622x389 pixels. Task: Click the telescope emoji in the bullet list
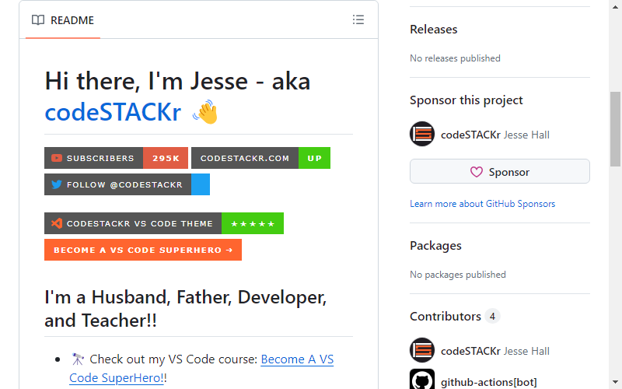(x=77, y=359)
